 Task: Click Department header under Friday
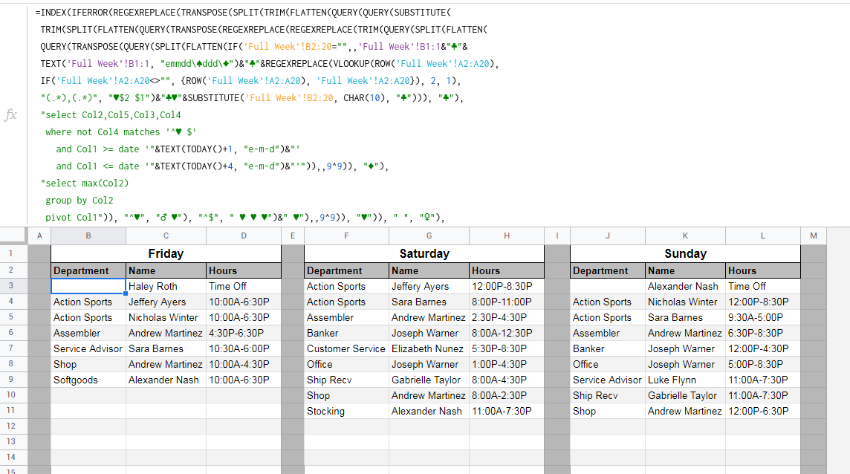88,270
